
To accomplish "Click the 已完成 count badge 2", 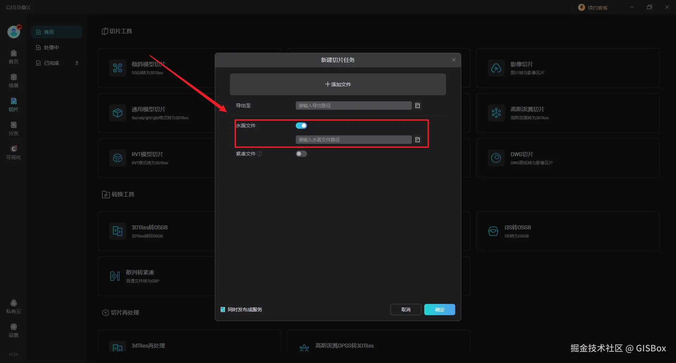I will click(77, 63).
